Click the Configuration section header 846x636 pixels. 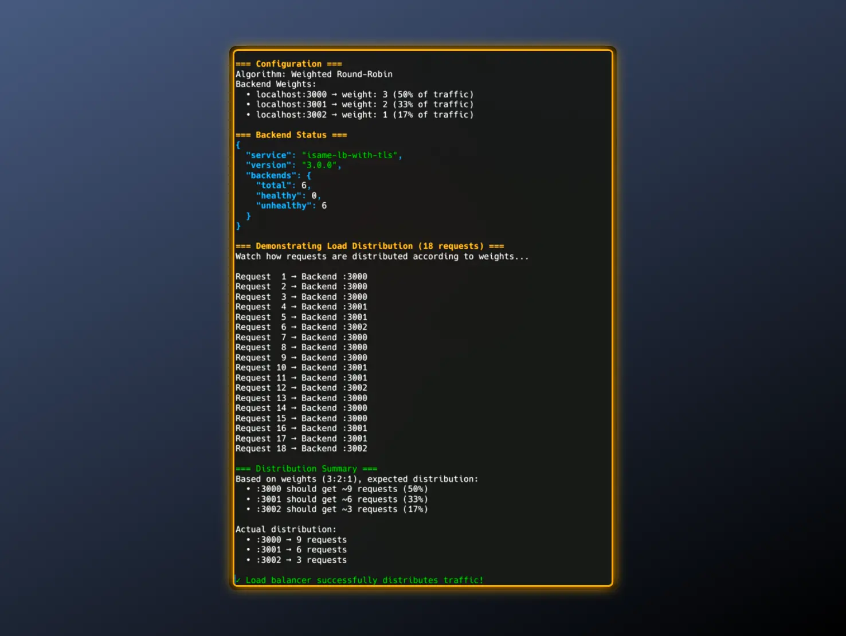288,64
